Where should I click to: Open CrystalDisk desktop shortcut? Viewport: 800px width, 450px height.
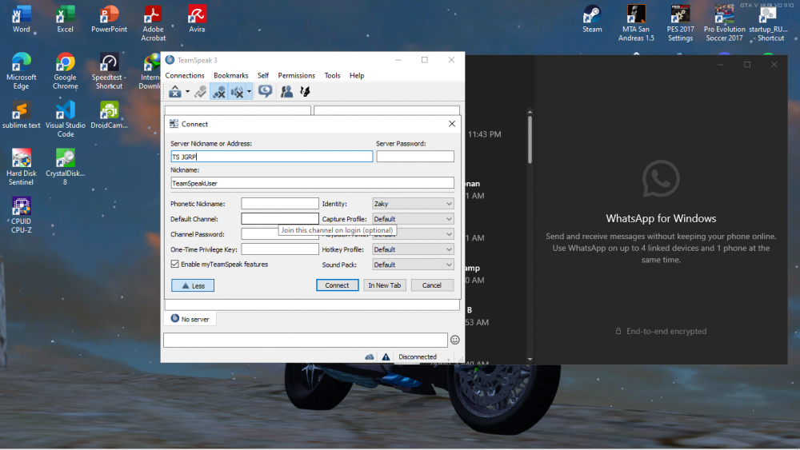pos(66,167)
